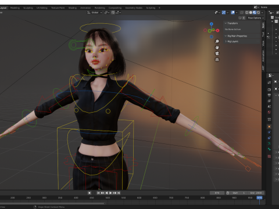Open the checkered Texture properties tab icon
279x209 pixels.
tap(269, 156)
